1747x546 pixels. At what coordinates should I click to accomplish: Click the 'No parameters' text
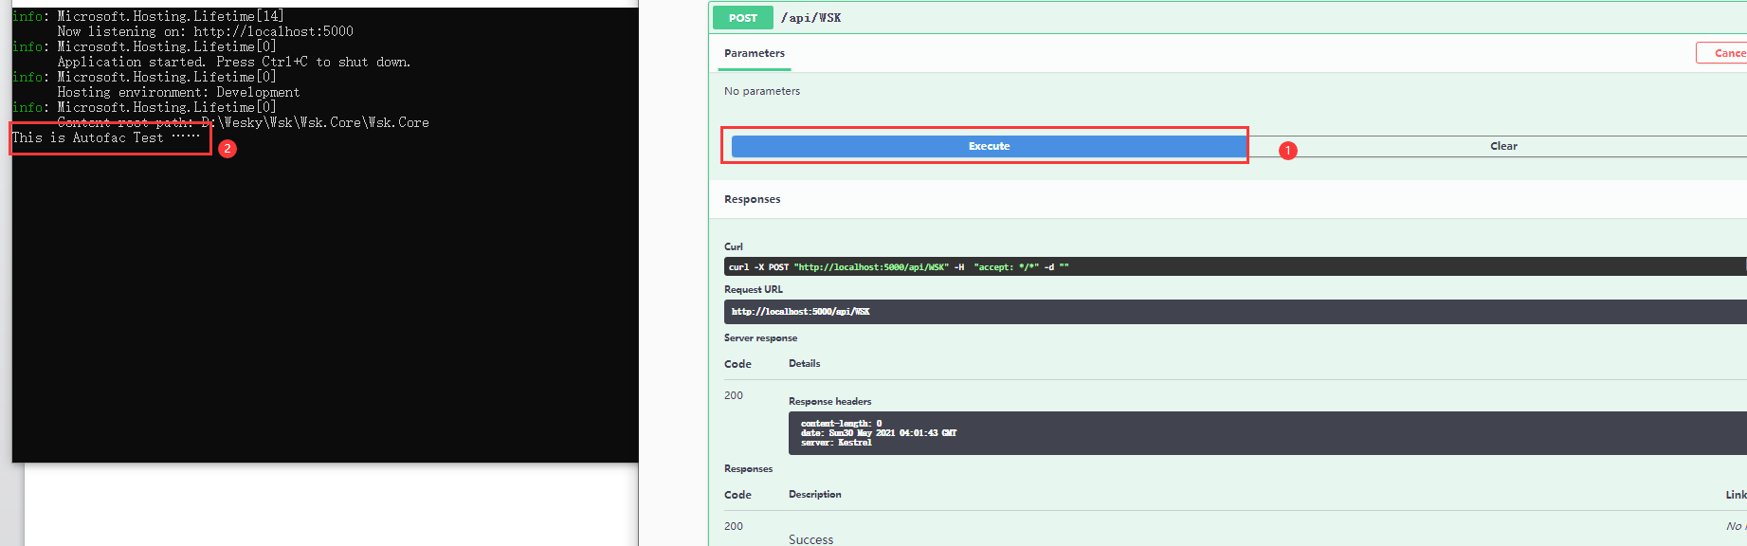[762, 91]
